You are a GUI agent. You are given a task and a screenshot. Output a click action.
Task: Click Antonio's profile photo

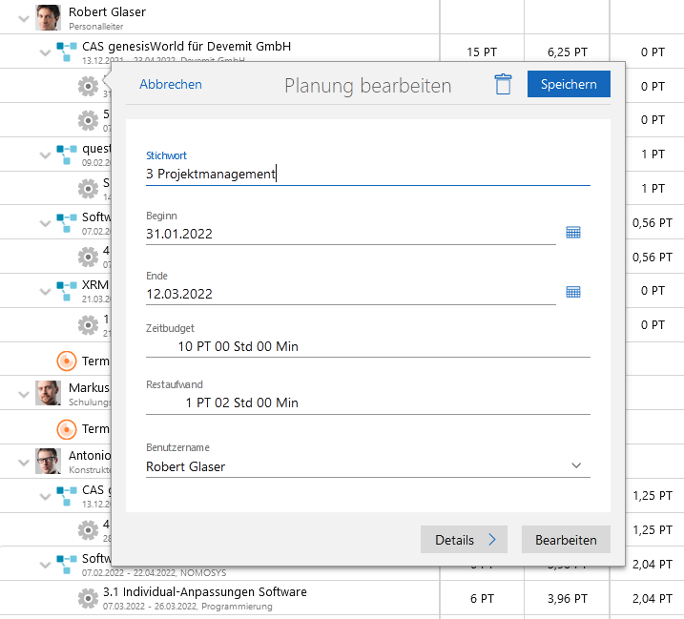[48, 461]
